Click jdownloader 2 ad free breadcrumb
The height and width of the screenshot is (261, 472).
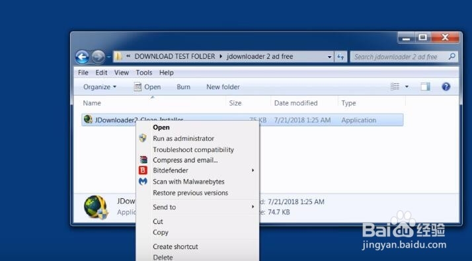coord(260,56)
